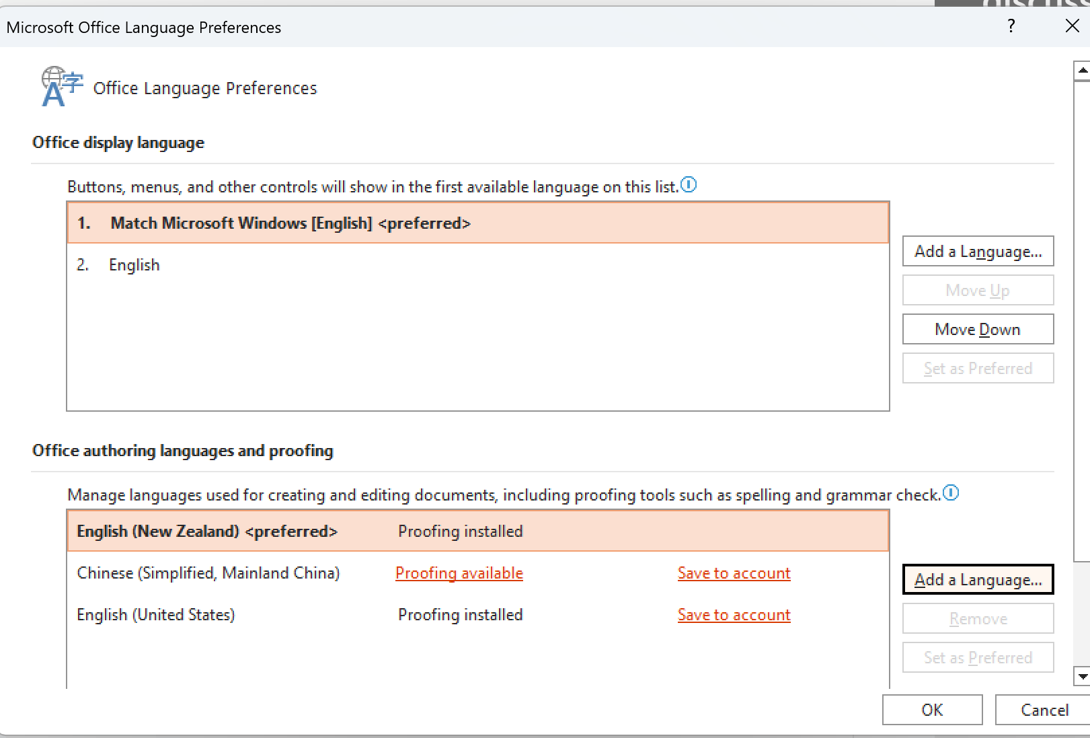
Task: Click the vertical scrollbar thumb
Action: point(1082,320)
